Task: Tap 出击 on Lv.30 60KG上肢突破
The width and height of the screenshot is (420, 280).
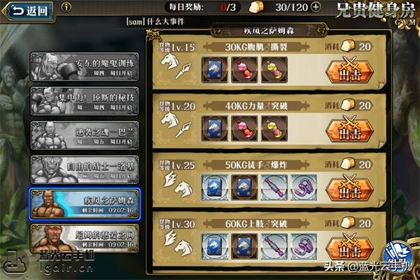Action: [349, 247]
